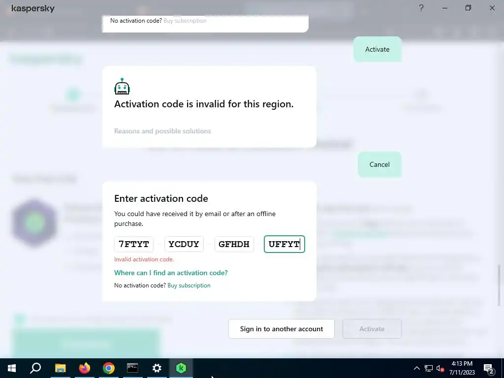504x378 pixels.
Task: Close the Kaspersky window
Action: pyautogui.click(x=492, y=8)
